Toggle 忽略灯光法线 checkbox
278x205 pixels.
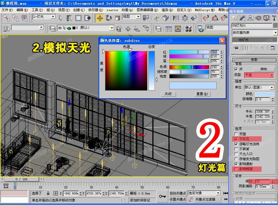click(236, 144)
